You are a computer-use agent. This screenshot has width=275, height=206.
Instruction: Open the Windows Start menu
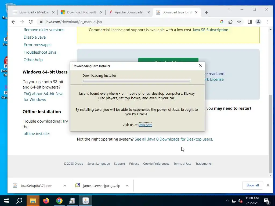(x=6, y=201)
